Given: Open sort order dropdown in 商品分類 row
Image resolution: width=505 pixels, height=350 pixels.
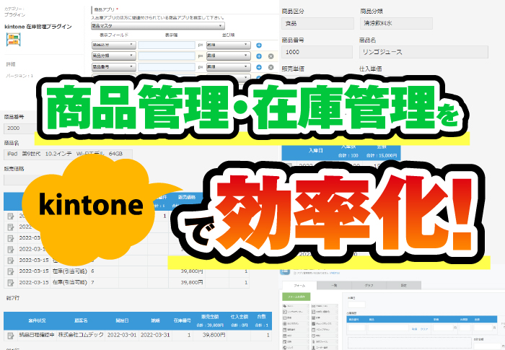Looking at the screenshot, I should [x=229, y=56].
